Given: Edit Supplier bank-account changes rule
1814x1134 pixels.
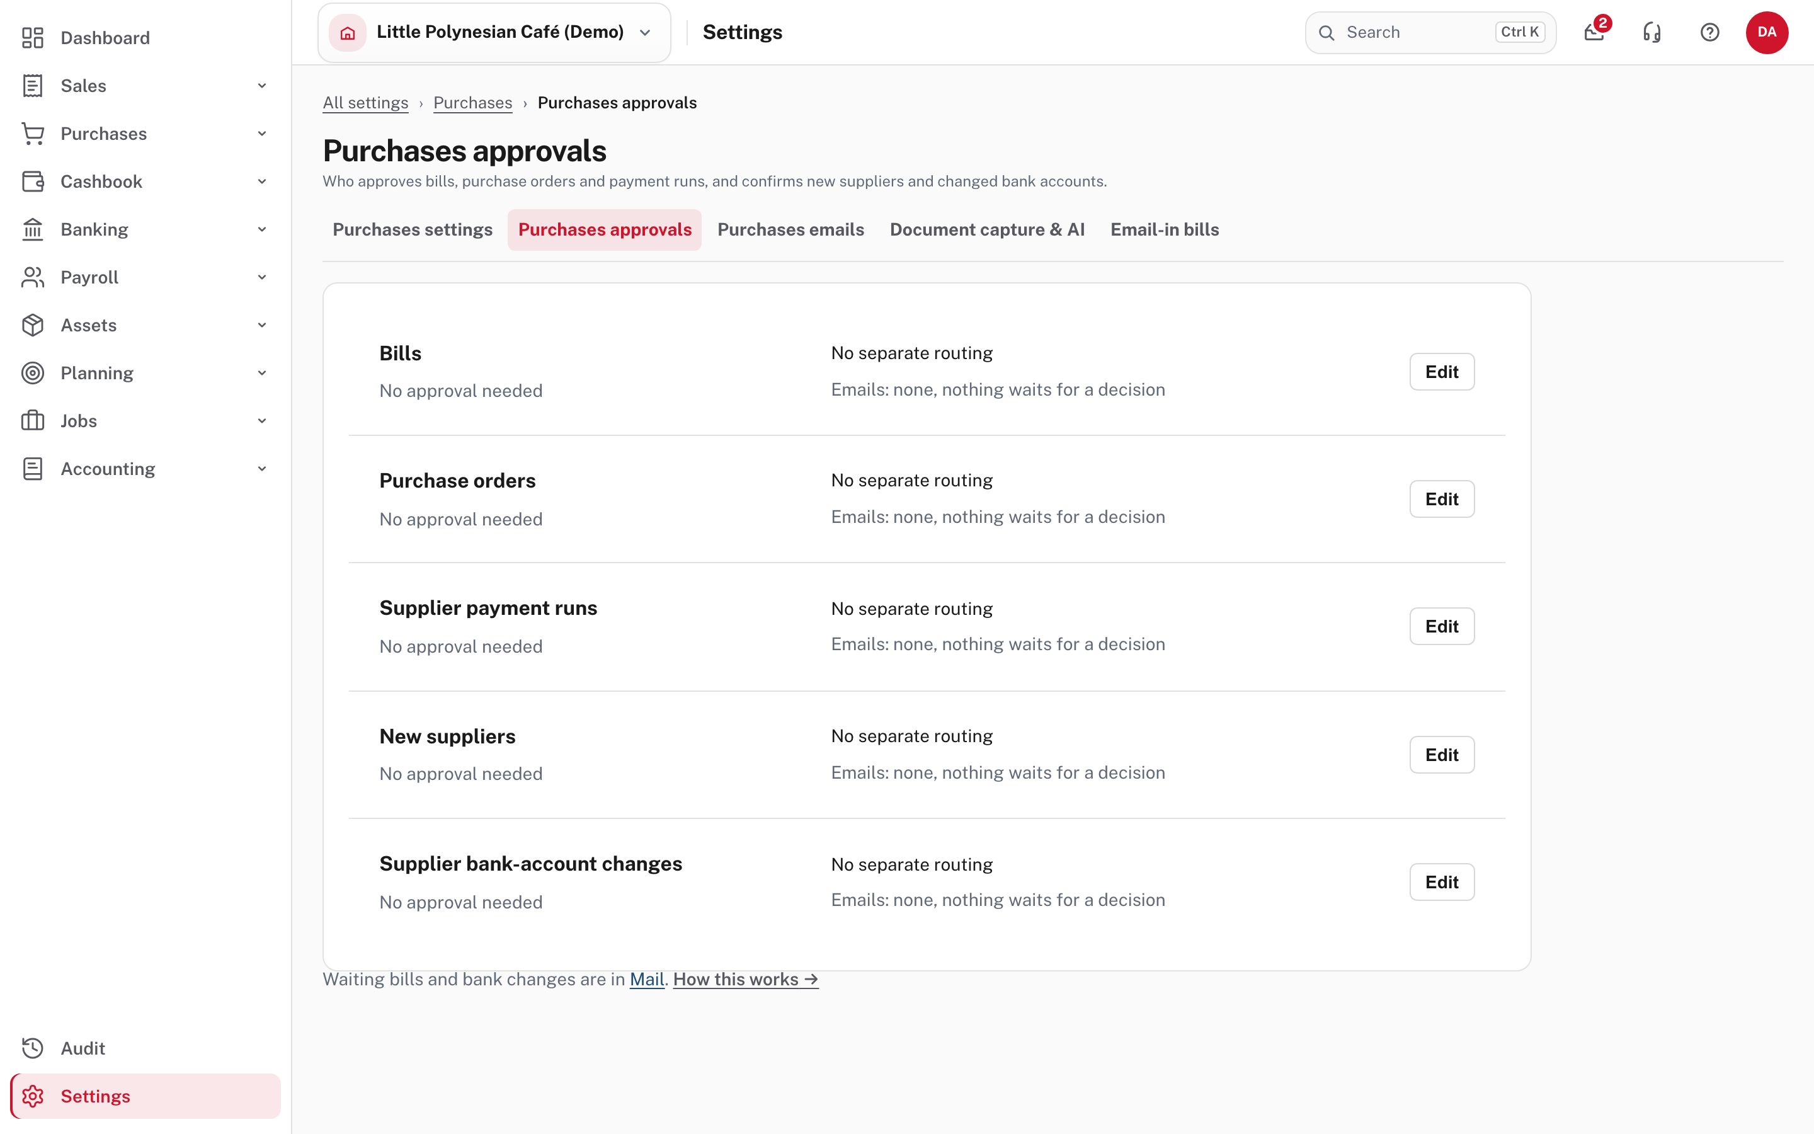Looking at the screenshot, I should click(x=1442, y=882).
